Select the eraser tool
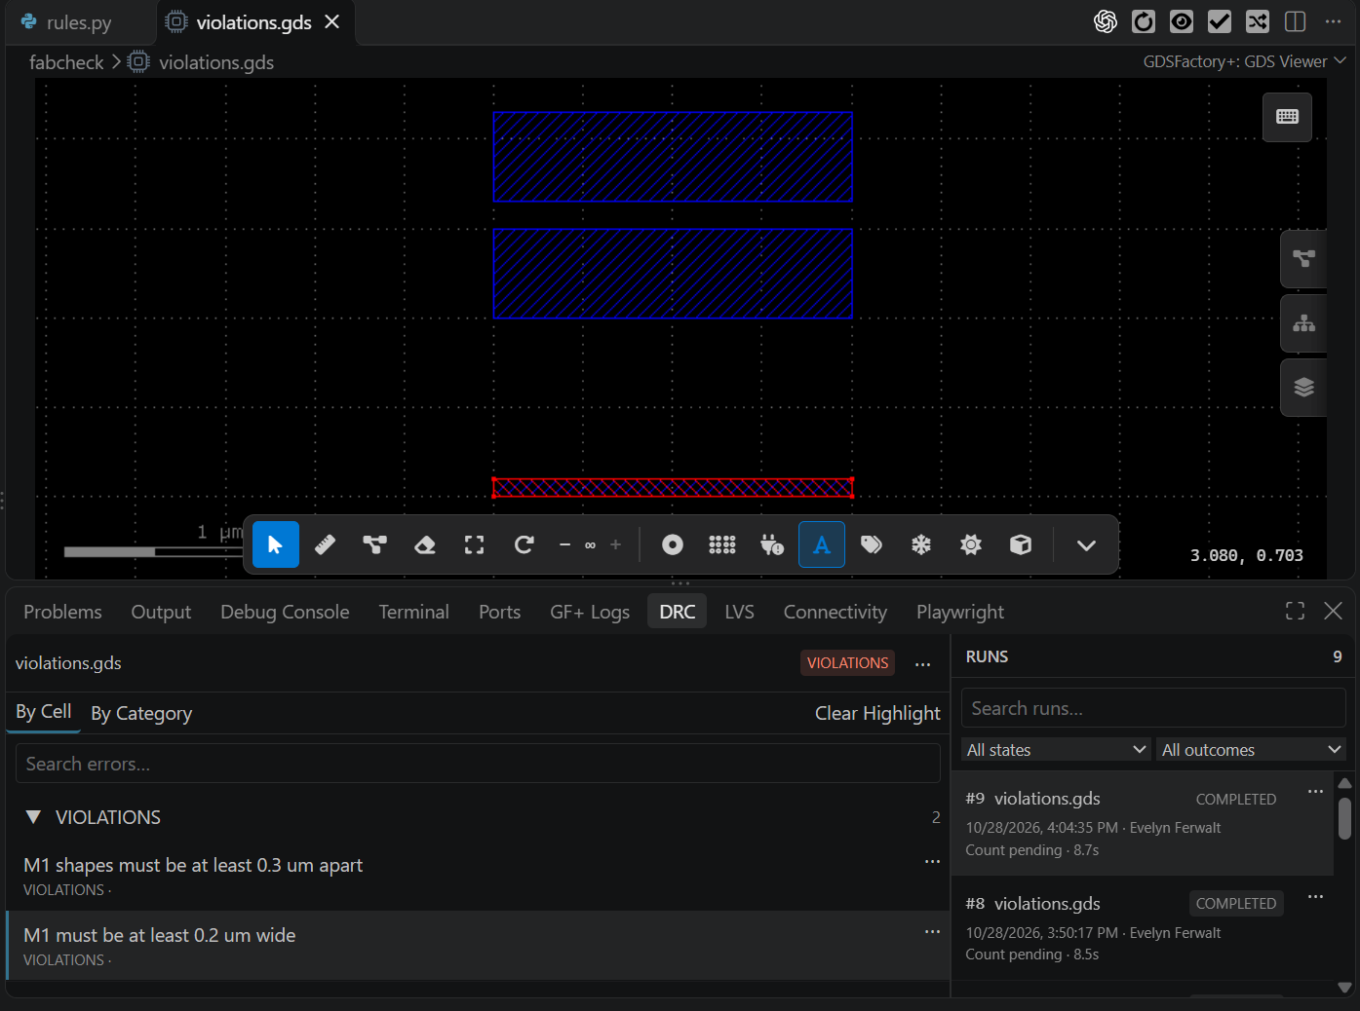This screenshot has width=1360, height=1011. 424,544
